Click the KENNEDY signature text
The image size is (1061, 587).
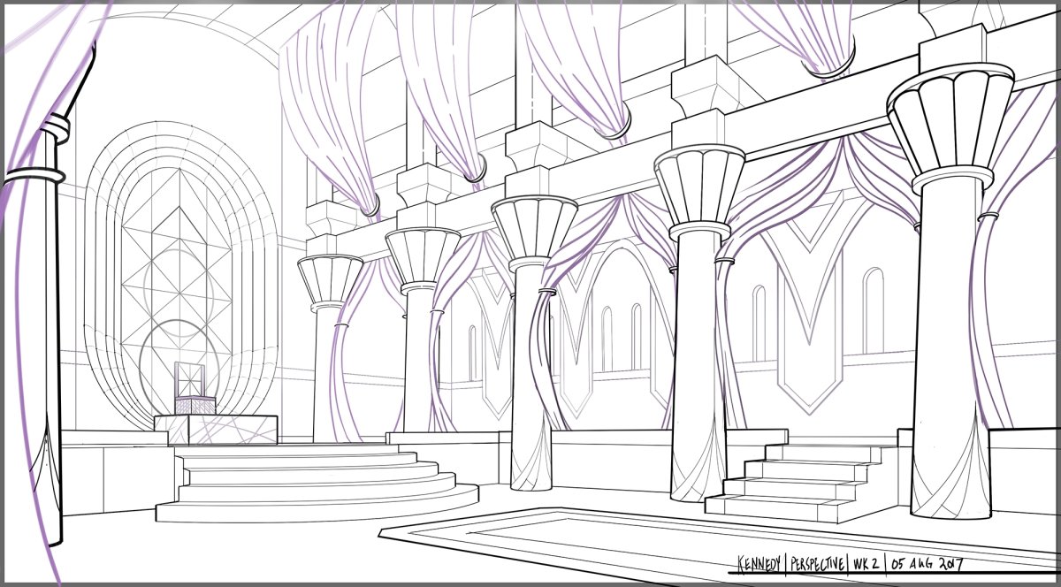pyautogui.click(x=759, y=563)
